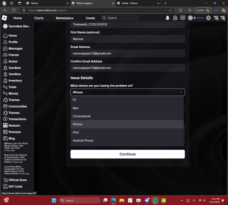Go to Create in the navigation bar
This screenshot has height=205, width=228.
click(x=90, y=18)
